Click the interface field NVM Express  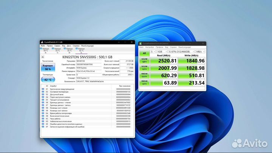coord(89,68)
